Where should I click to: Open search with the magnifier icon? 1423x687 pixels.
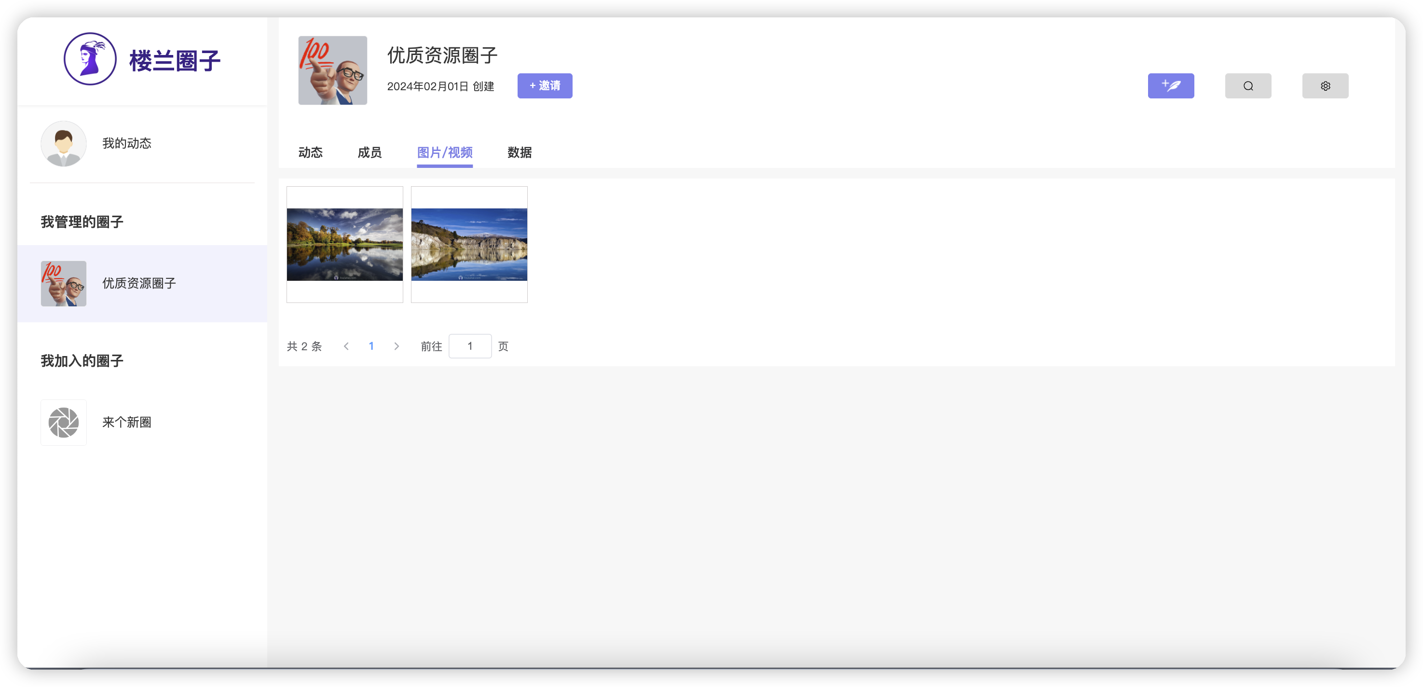(x=1248, y=86)
